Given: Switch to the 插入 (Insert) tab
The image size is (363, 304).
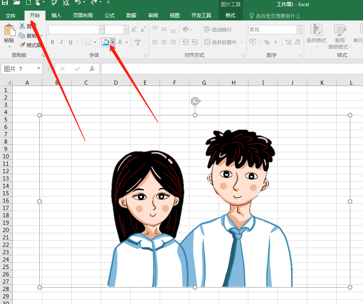Looking at the screenshot, I should (56, 16).
